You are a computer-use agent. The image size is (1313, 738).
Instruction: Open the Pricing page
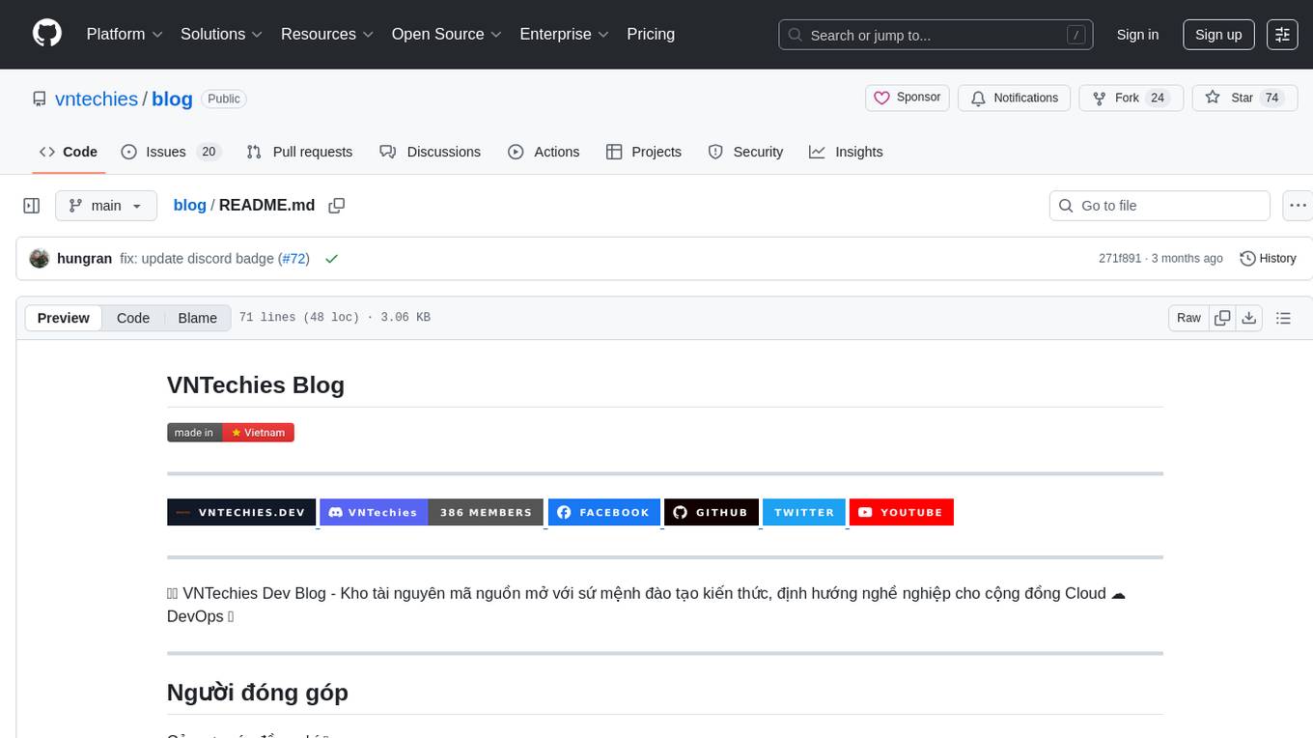pos(651,34)
